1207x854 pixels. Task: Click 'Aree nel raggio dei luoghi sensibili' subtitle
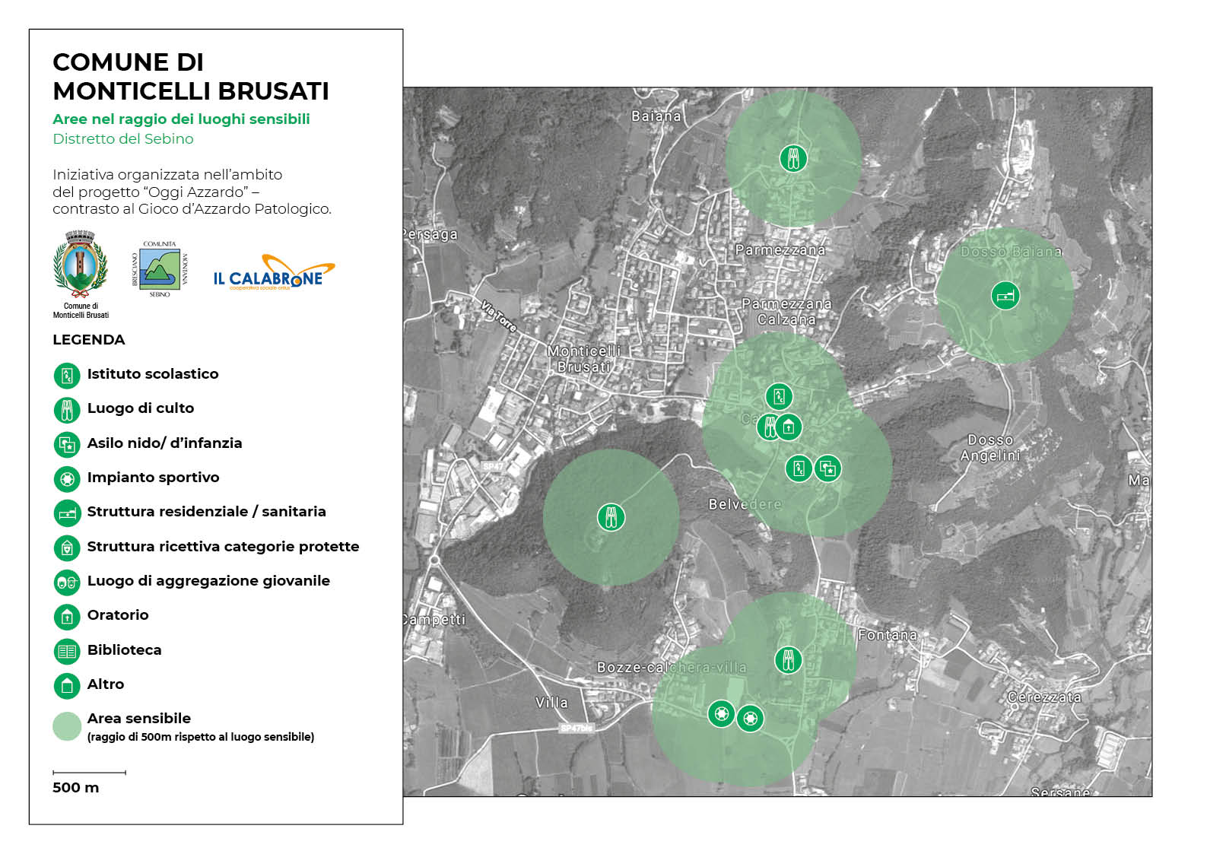[x=181, y=119]
